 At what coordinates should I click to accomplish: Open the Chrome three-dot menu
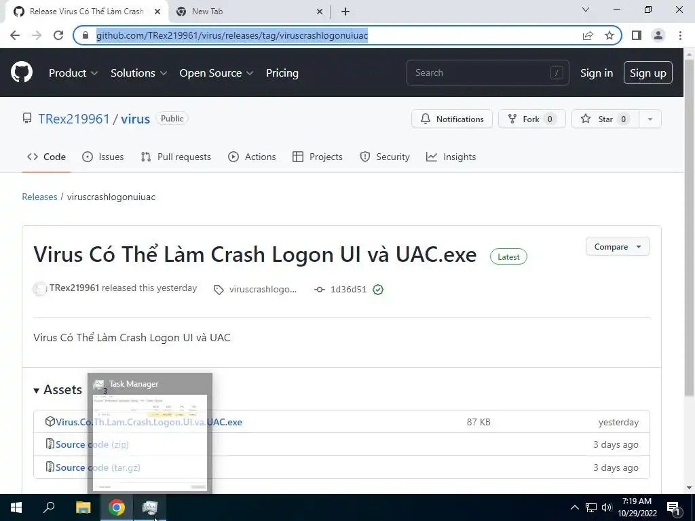[x=680, y=35]
